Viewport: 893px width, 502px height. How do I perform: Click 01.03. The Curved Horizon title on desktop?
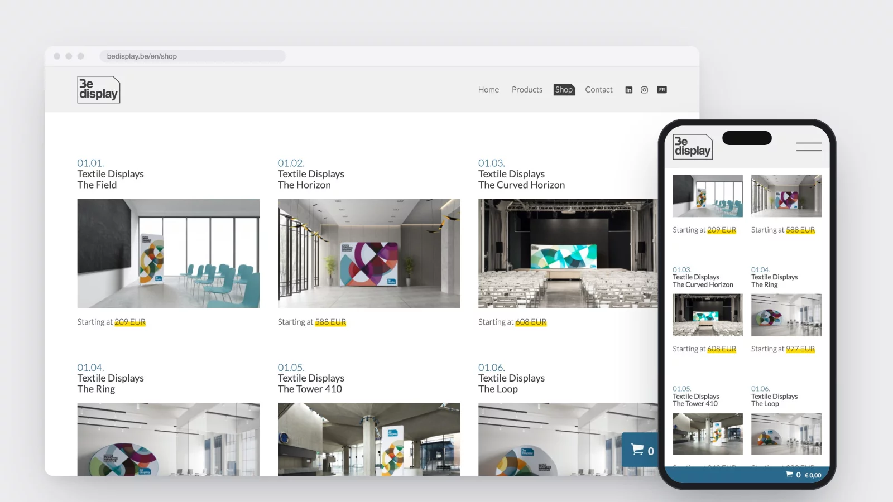tap(521, 174)
